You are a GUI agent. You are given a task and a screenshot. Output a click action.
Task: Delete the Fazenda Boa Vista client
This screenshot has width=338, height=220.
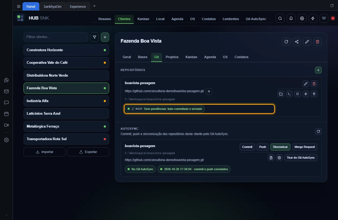pos(317,42)
